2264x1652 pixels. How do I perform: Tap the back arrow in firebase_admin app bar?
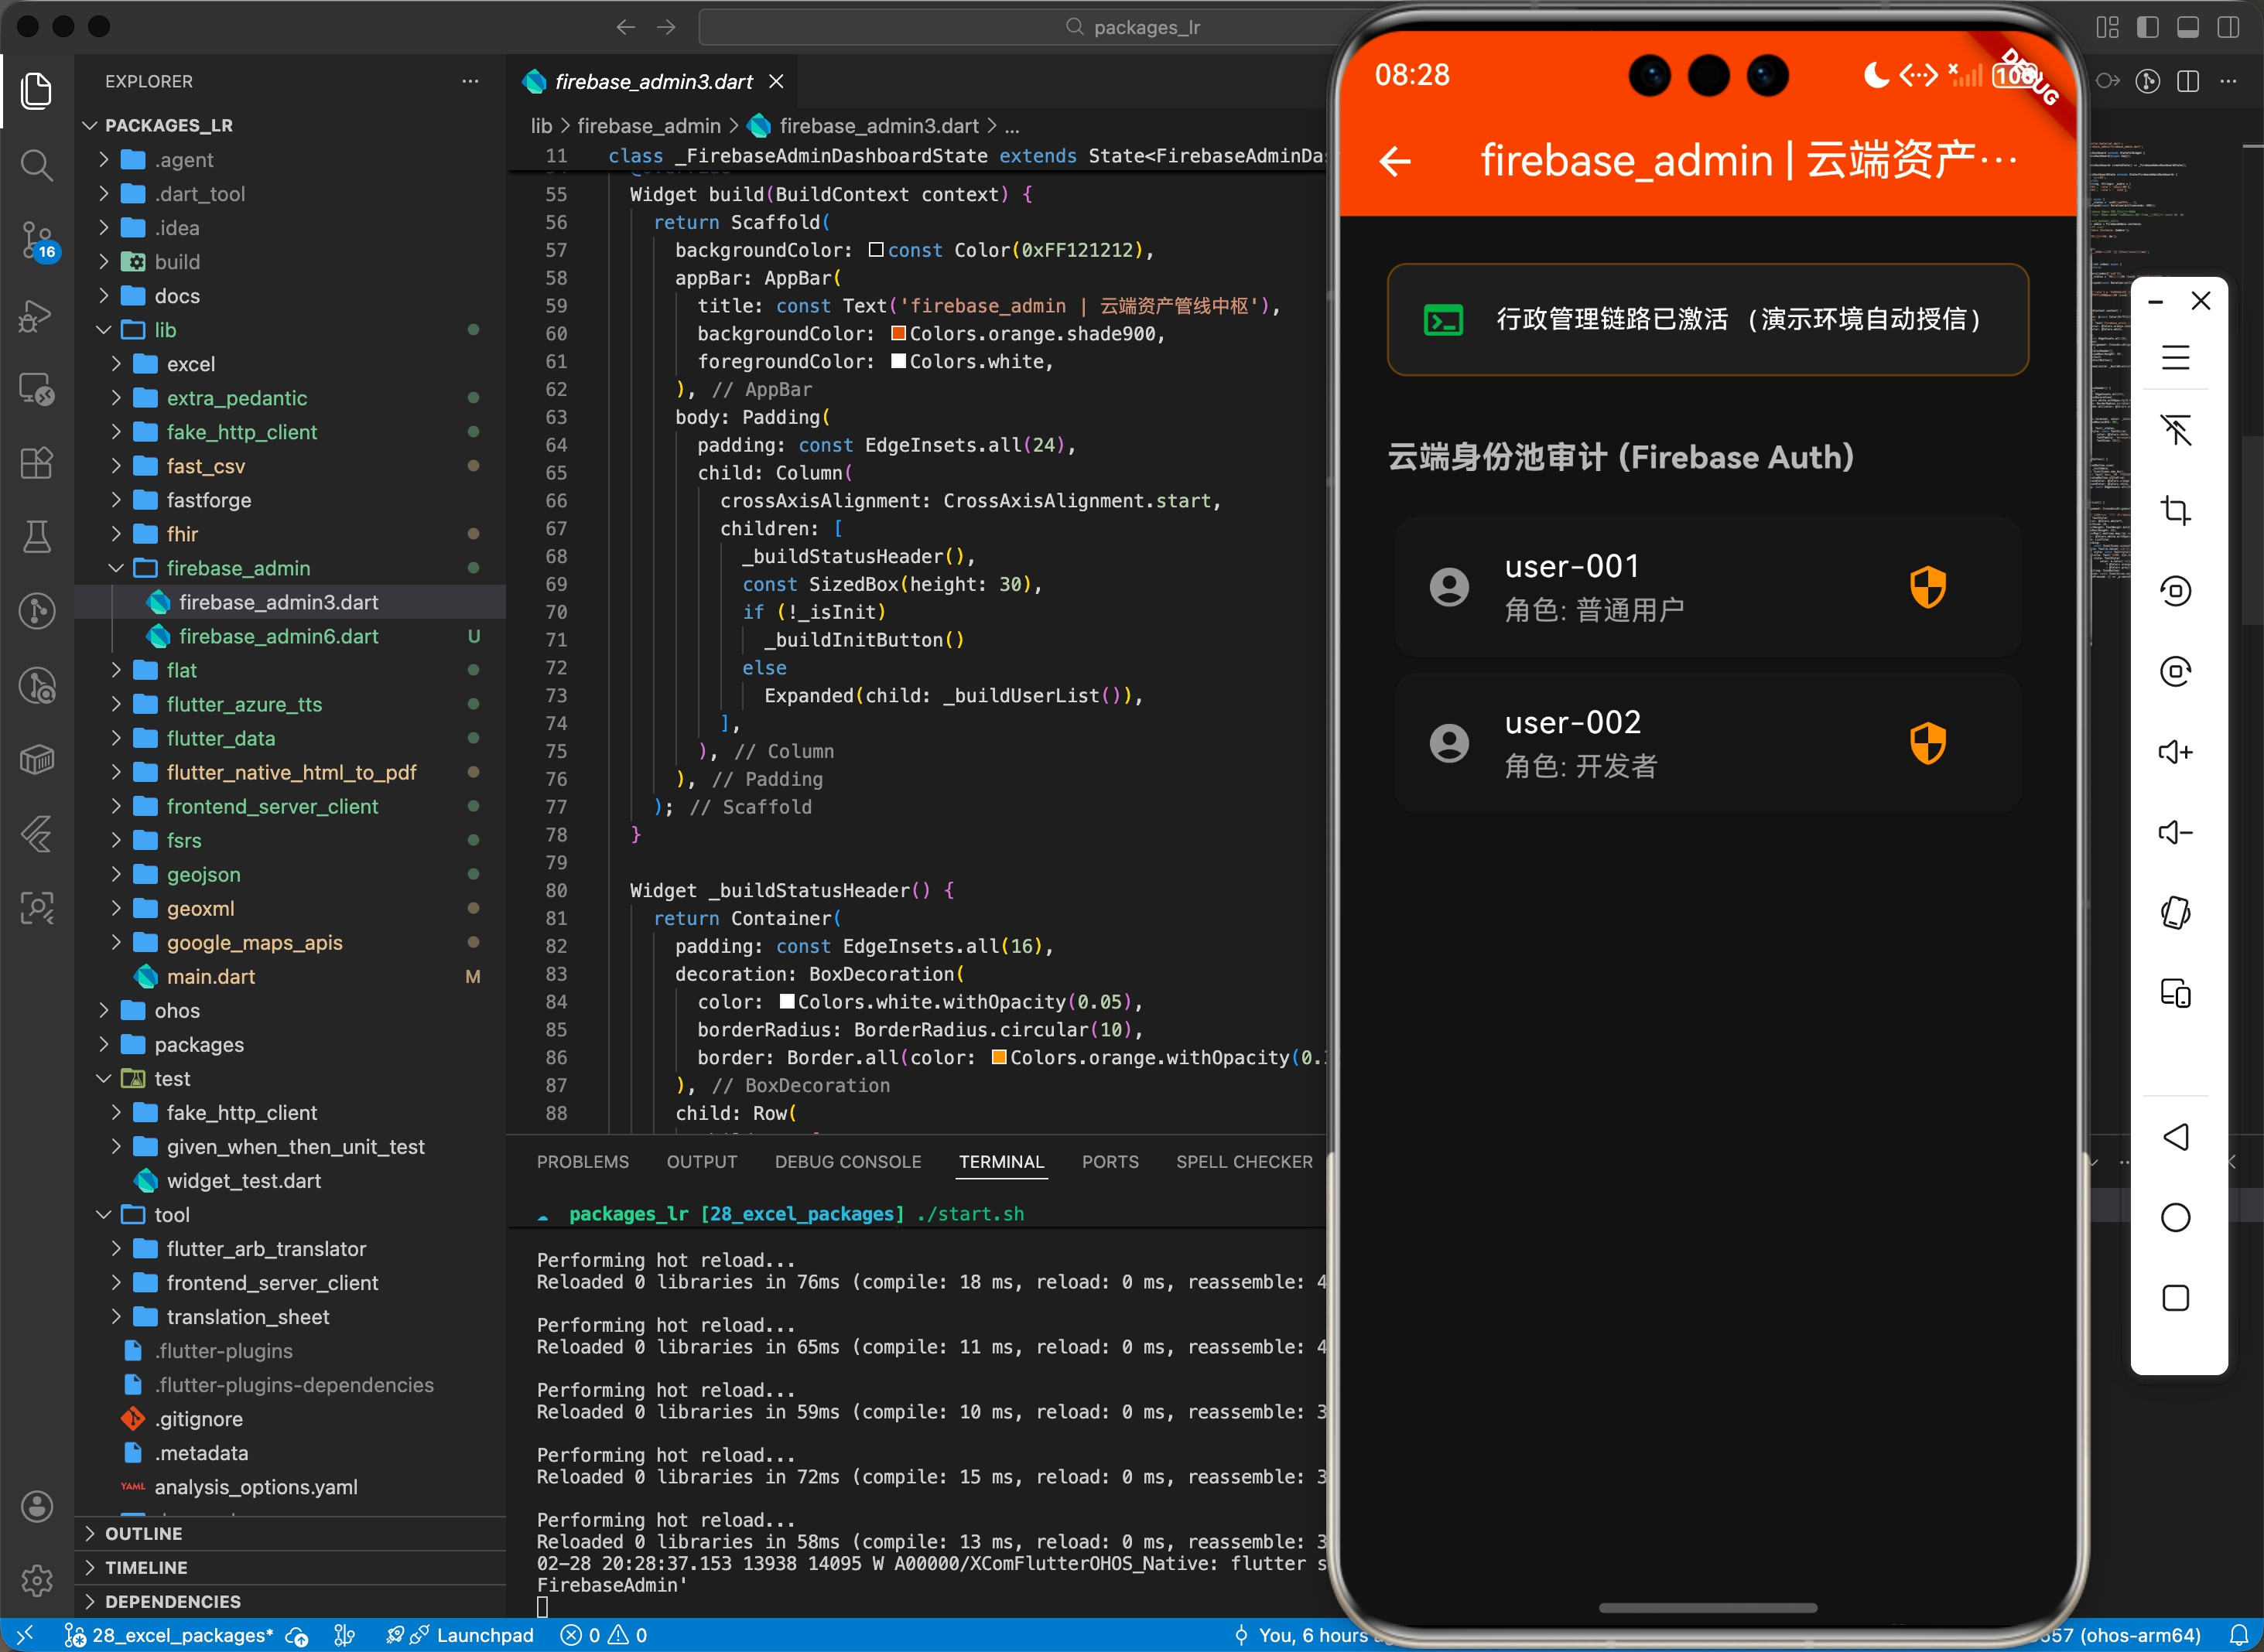click(1394, 161)
